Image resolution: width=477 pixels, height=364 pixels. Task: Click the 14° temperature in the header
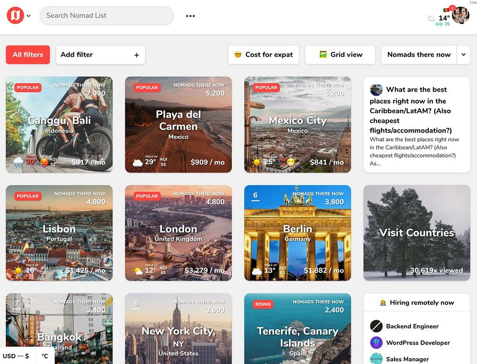444,18
